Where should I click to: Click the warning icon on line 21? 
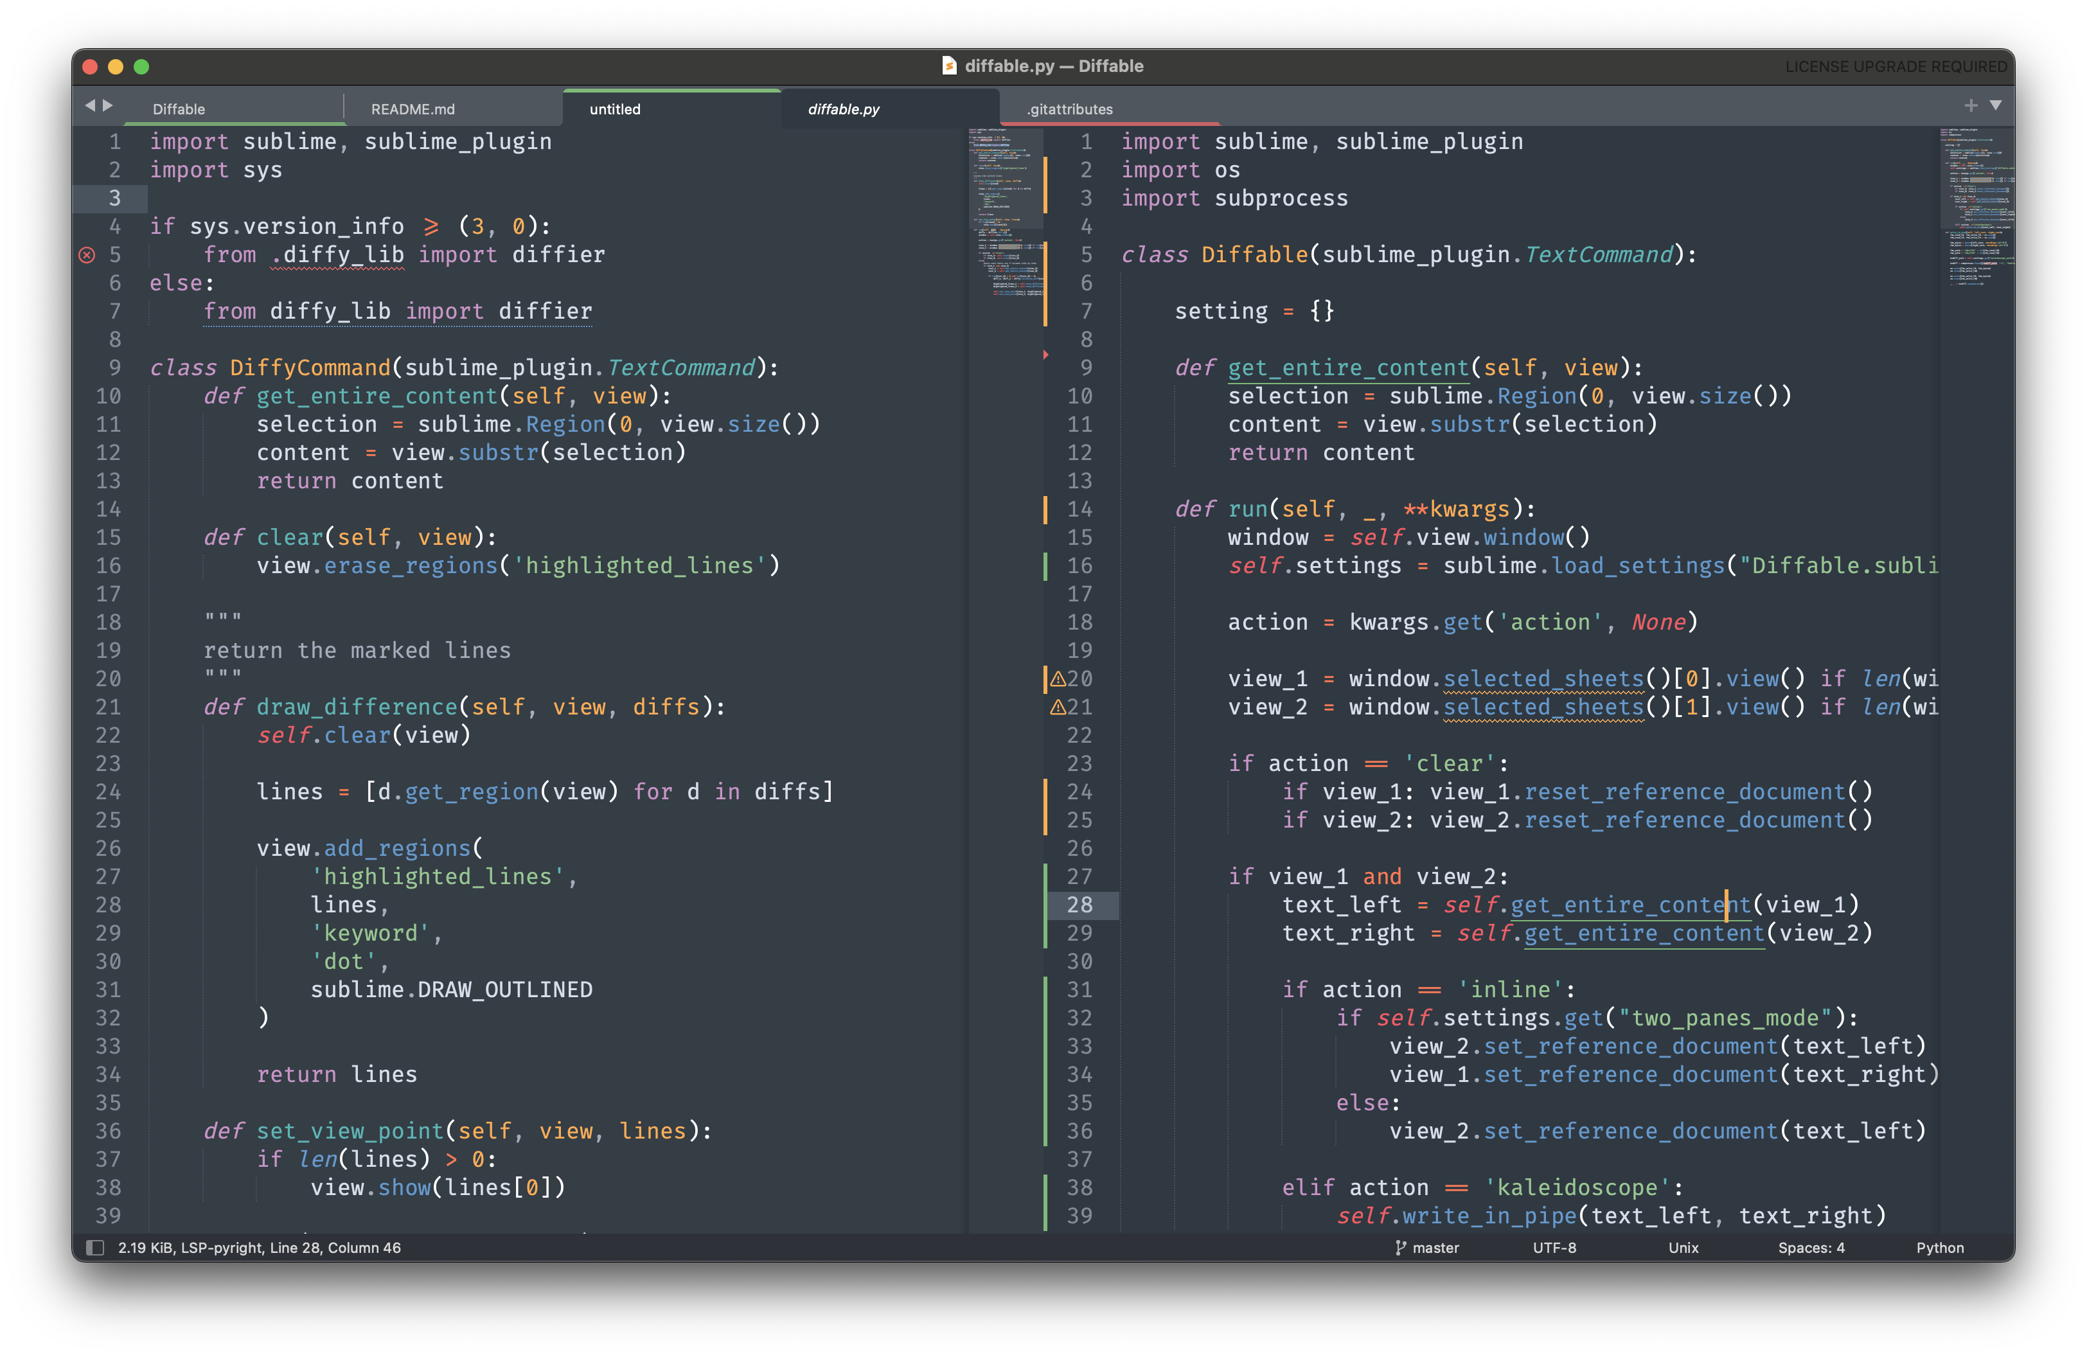click(x=1058, y=707)
